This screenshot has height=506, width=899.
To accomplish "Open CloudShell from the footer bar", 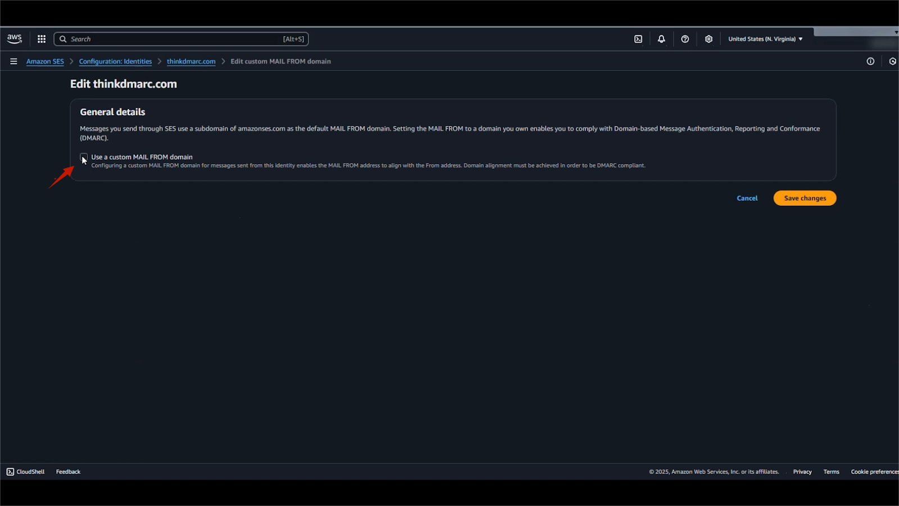I will click(26, 472).
